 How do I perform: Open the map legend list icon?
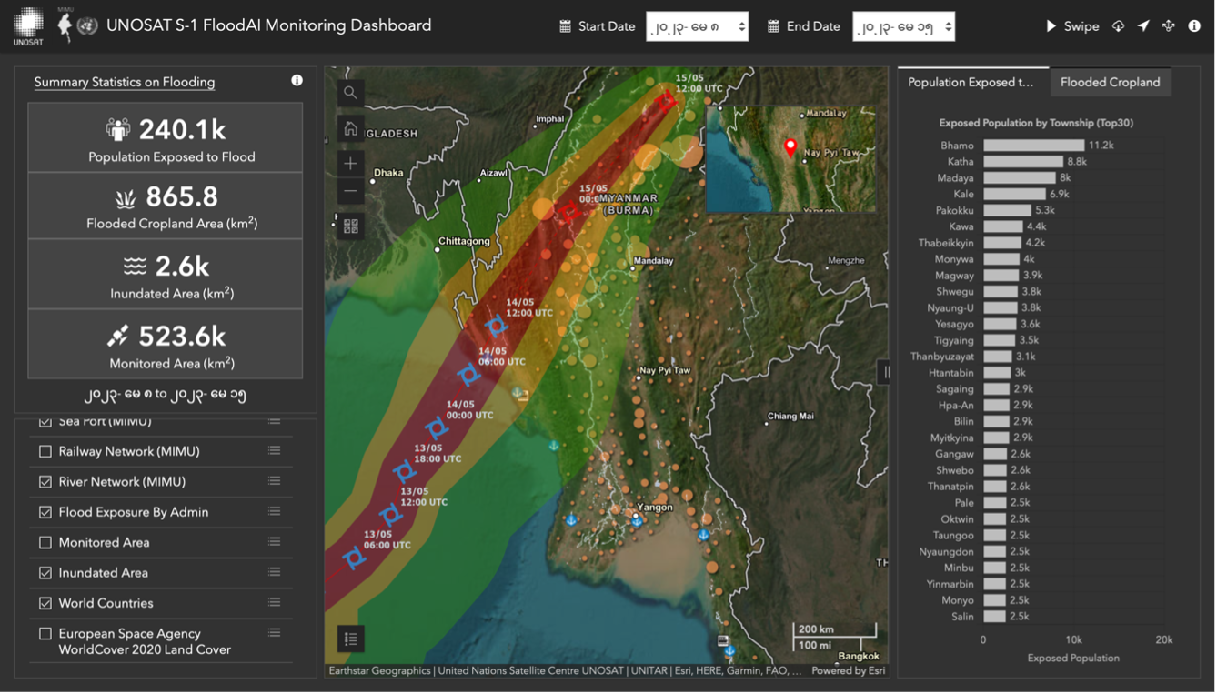click(x=350, y=639)
